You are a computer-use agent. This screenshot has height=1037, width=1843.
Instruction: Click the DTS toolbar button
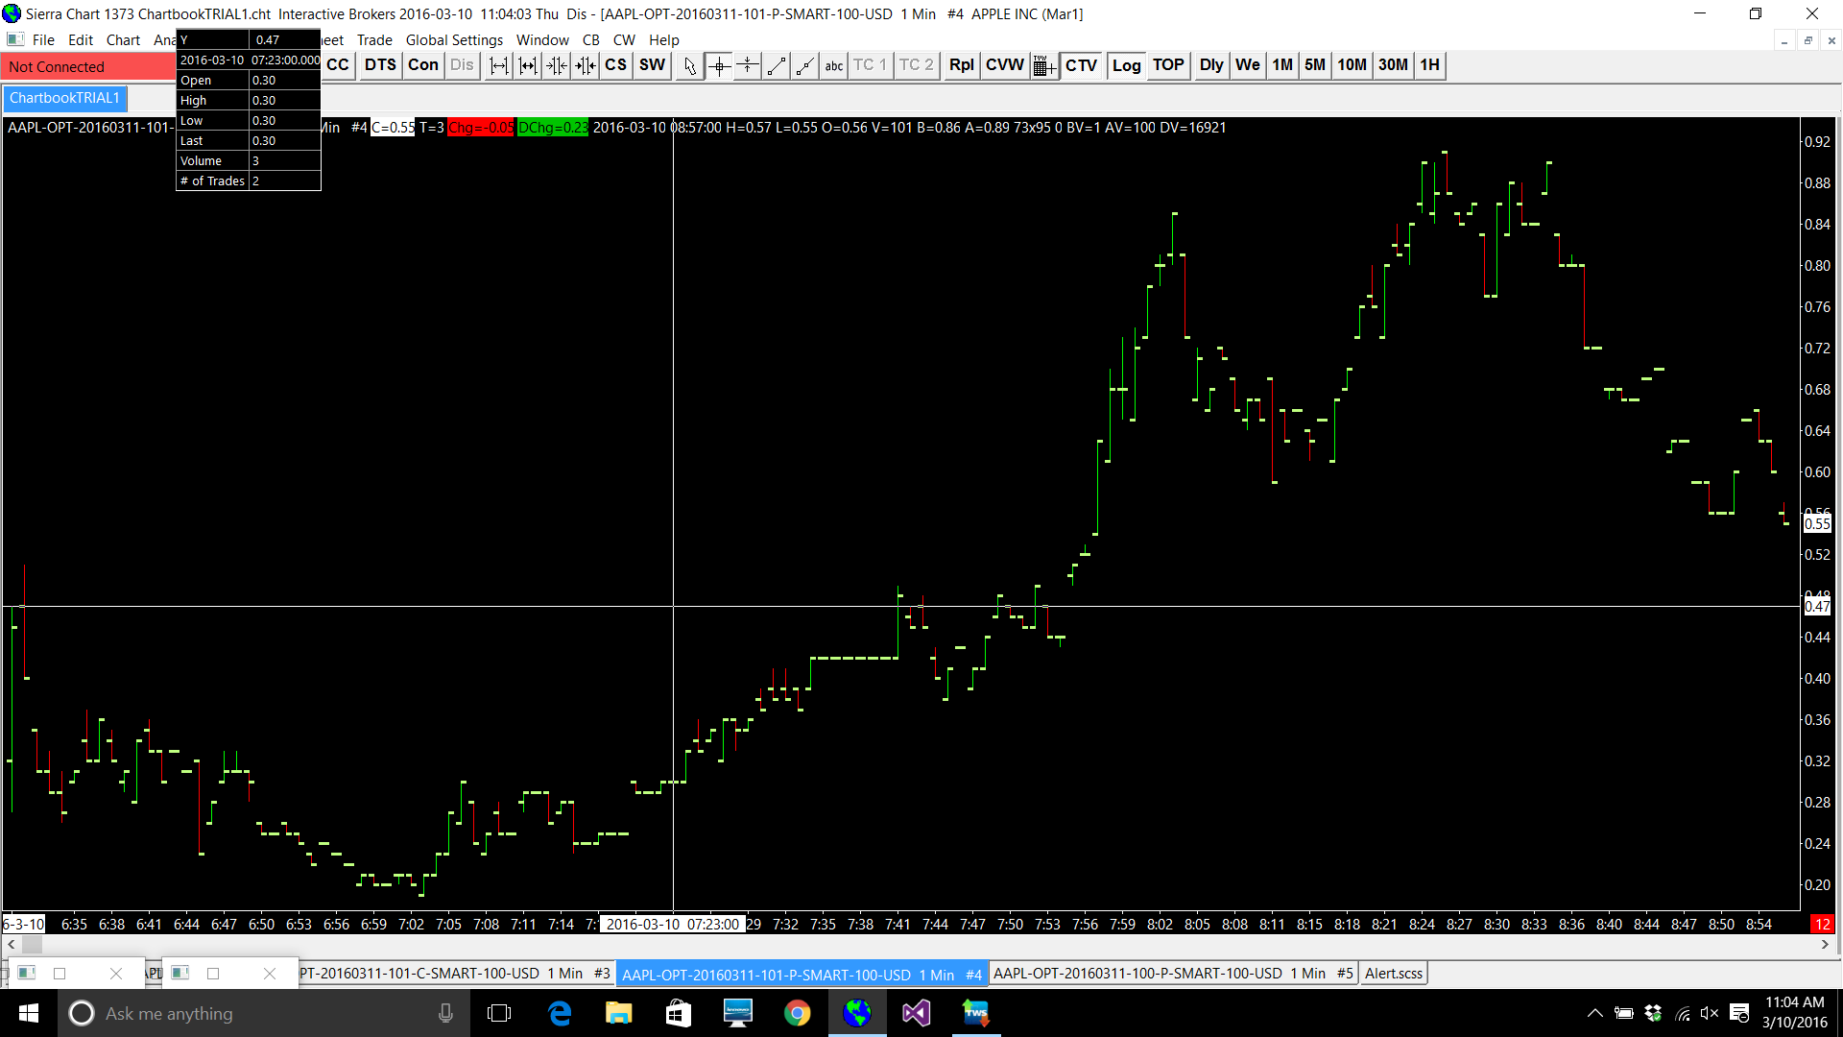point(380,65)
